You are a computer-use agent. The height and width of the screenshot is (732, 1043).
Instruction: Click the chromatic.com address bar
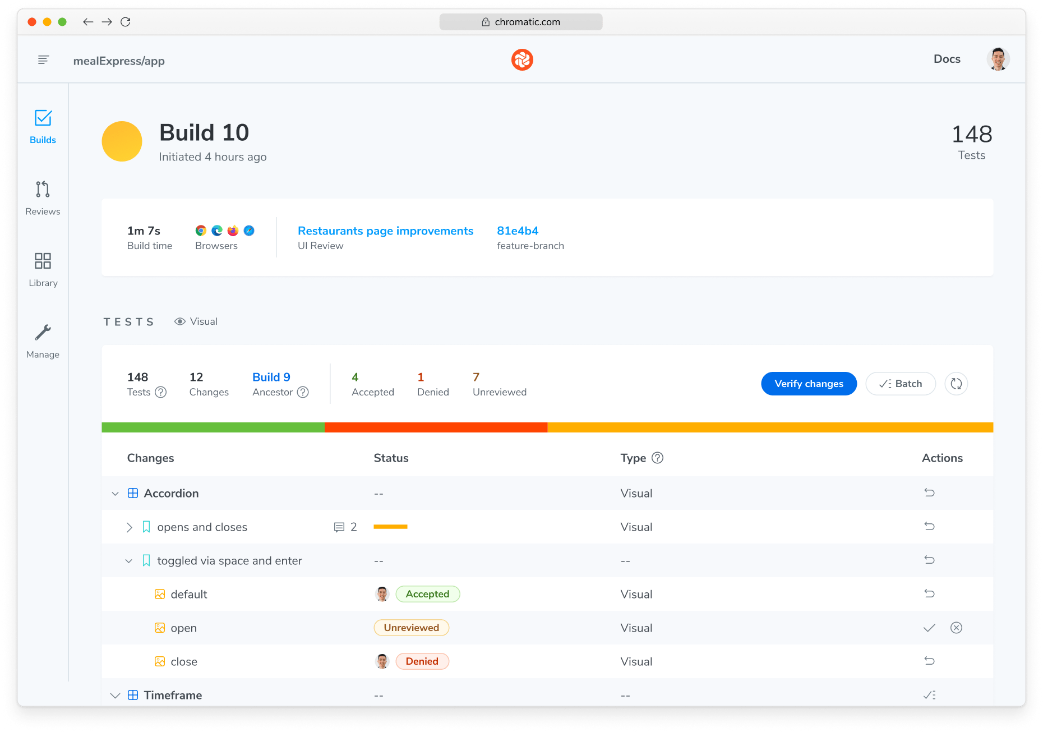520,22
